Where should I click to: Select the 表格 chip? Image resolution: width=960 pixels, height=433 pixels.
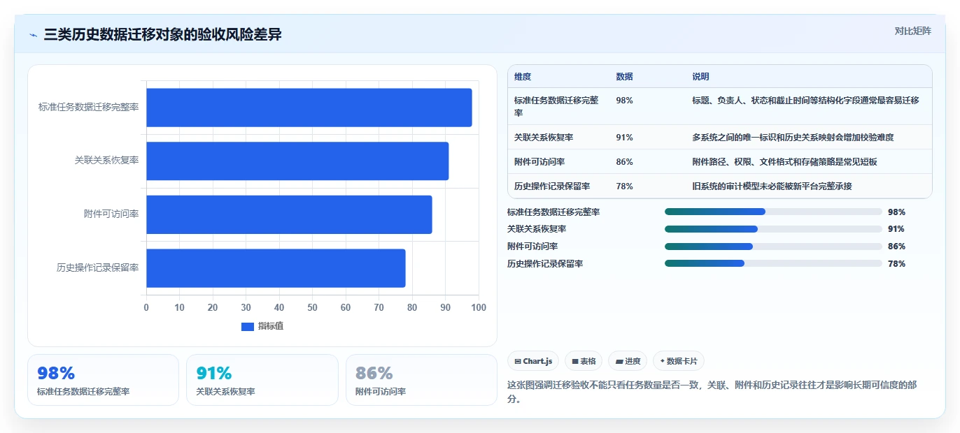584,361
